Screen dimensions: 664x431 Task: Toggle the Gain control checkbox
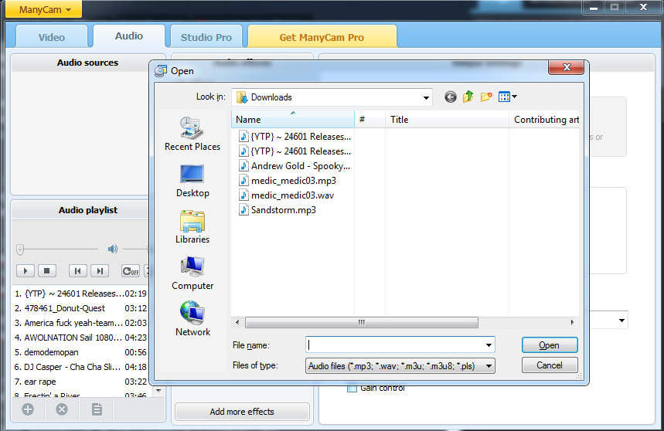[x=352, y=389]
